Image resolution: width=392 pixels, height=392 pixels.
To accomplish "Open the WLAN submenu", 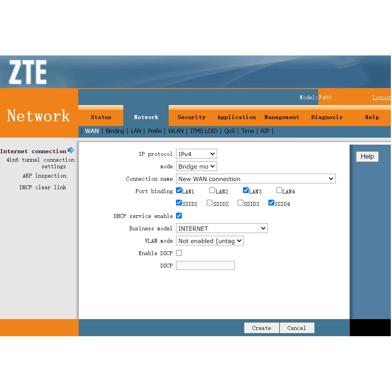I will (176, 131).
